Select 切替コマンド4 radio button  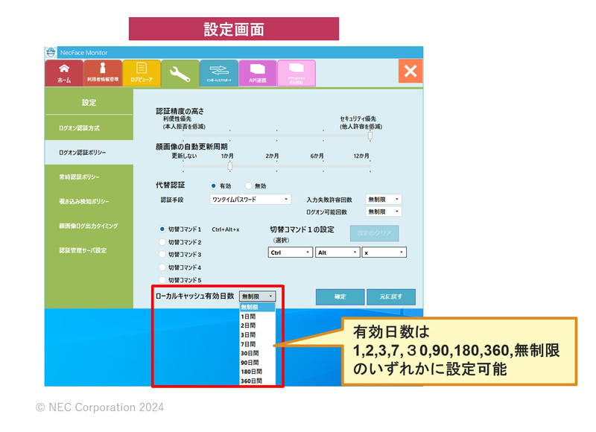point(162,267)
